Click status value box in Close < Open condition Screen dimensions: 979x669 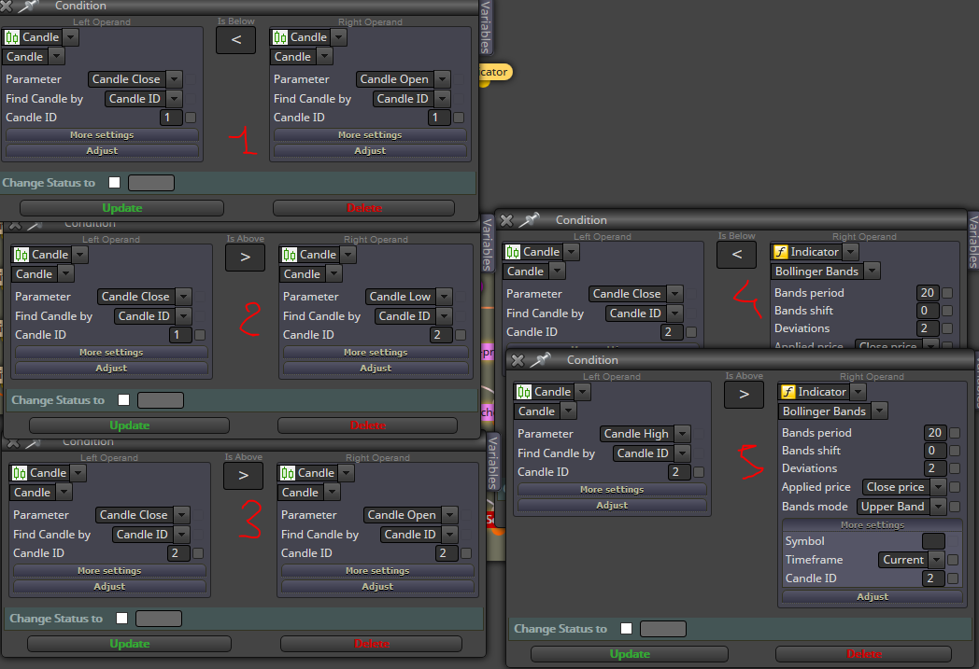[151, 183]
